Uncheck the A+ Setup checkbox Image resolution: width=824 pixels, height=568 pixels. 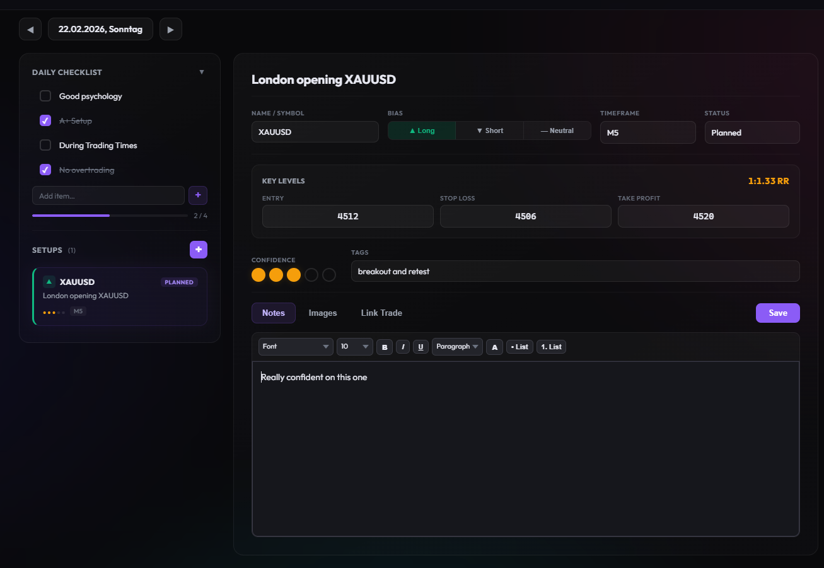click(45, 120)
